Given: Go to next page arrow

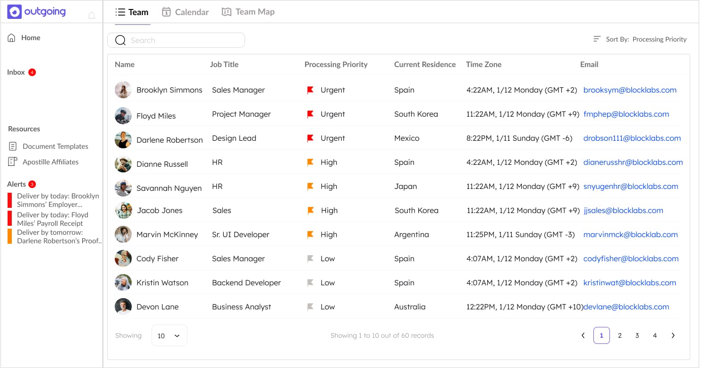Looking at the screenshot, I should (x=673, y=335).
